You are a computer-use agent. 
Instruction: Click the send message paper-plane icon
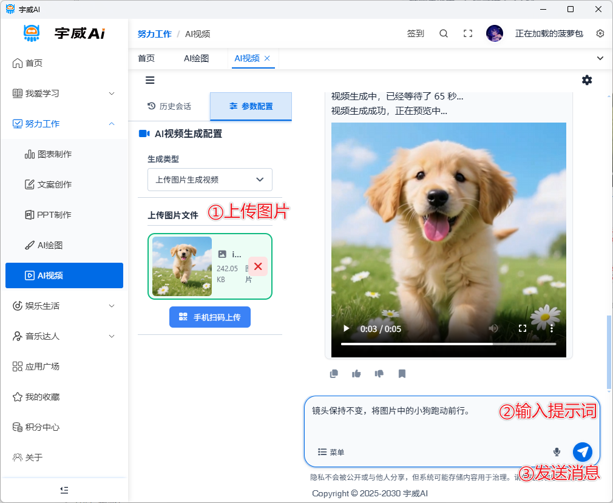pyautogui.click(x=582, y=451)
